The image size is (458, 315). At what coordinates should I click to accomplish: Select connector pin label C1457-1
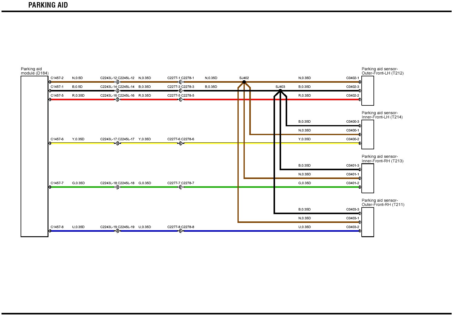(x=57, y=87)
